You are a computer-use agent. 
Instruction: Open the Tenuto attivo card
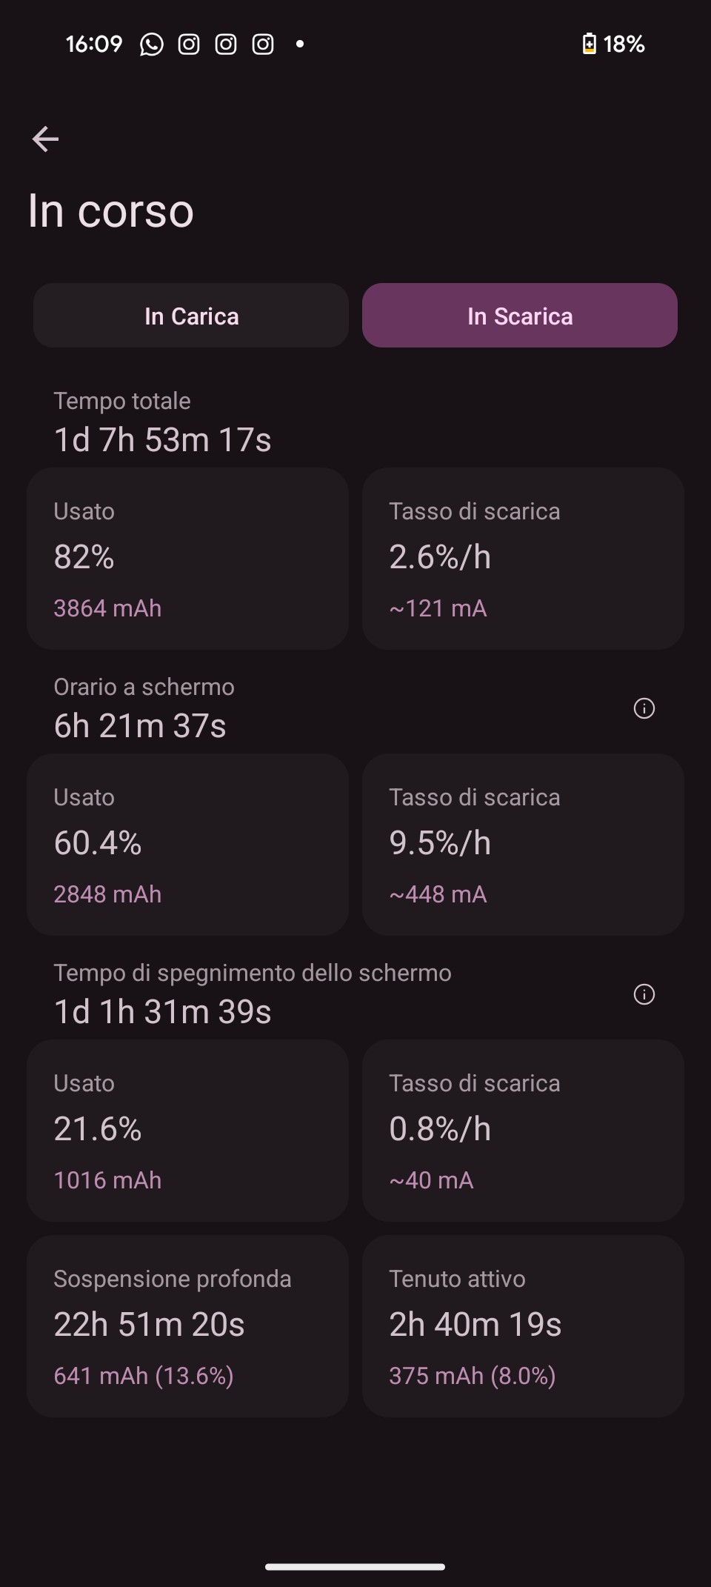pyautogui.click(x=523, y=1326)
